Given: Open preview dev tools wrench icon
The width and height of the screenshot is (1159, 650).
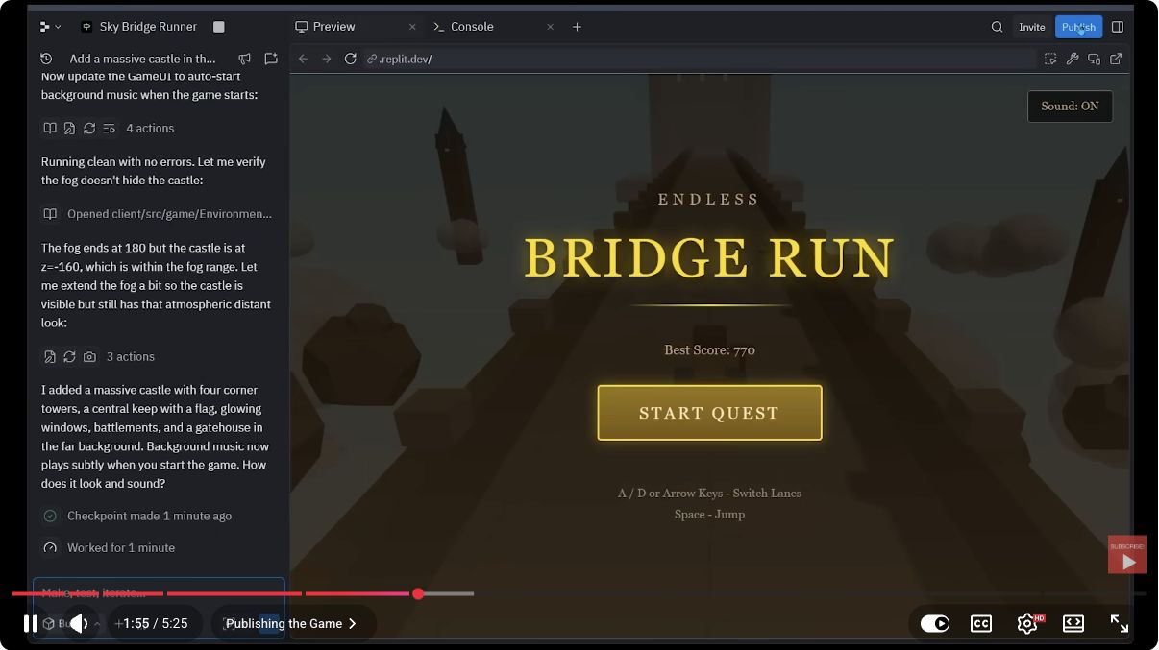Looking at the screenshot, I should (1073, 59).
